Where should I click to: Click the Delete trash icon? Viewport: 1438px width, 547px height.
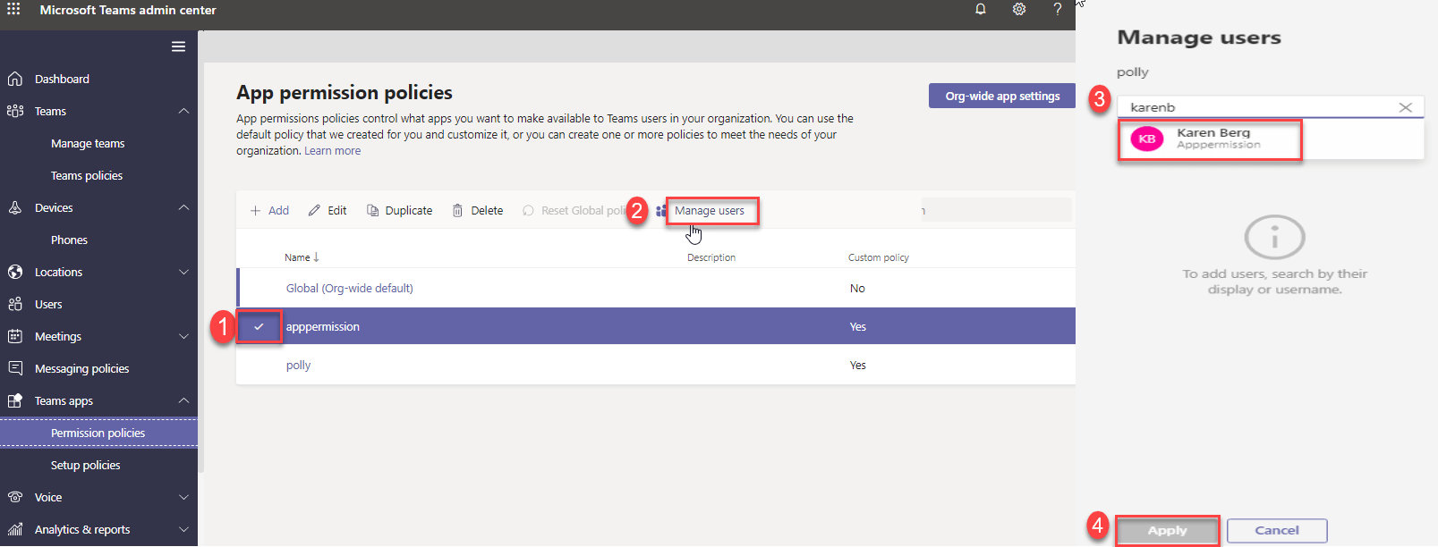(457, 211)
